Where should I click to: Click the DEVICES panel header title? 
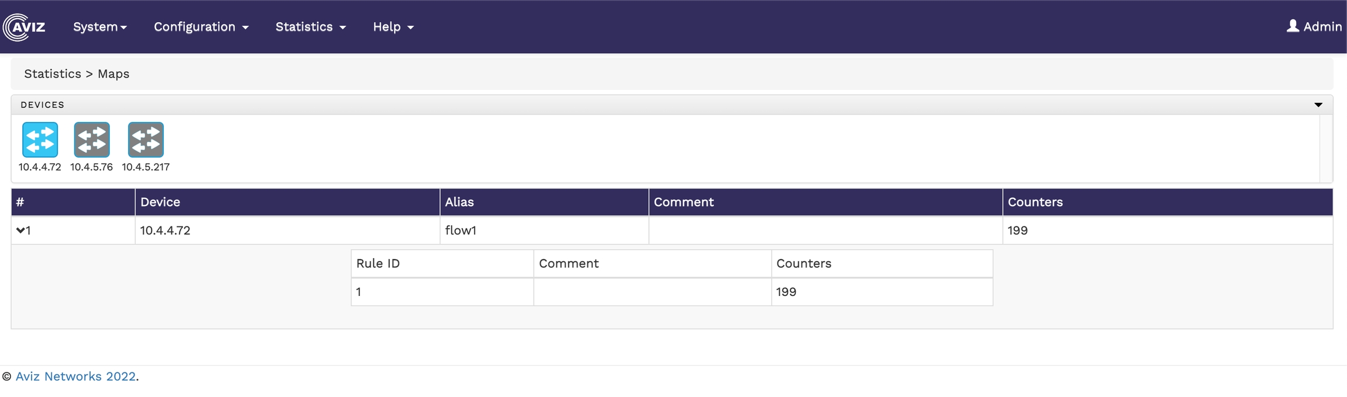point(43,105)
